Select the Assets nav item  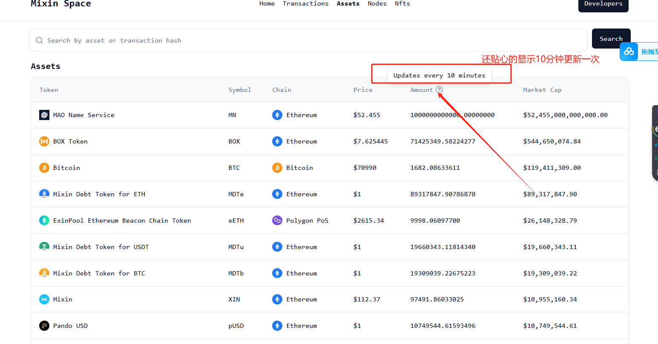click(348, 3)
